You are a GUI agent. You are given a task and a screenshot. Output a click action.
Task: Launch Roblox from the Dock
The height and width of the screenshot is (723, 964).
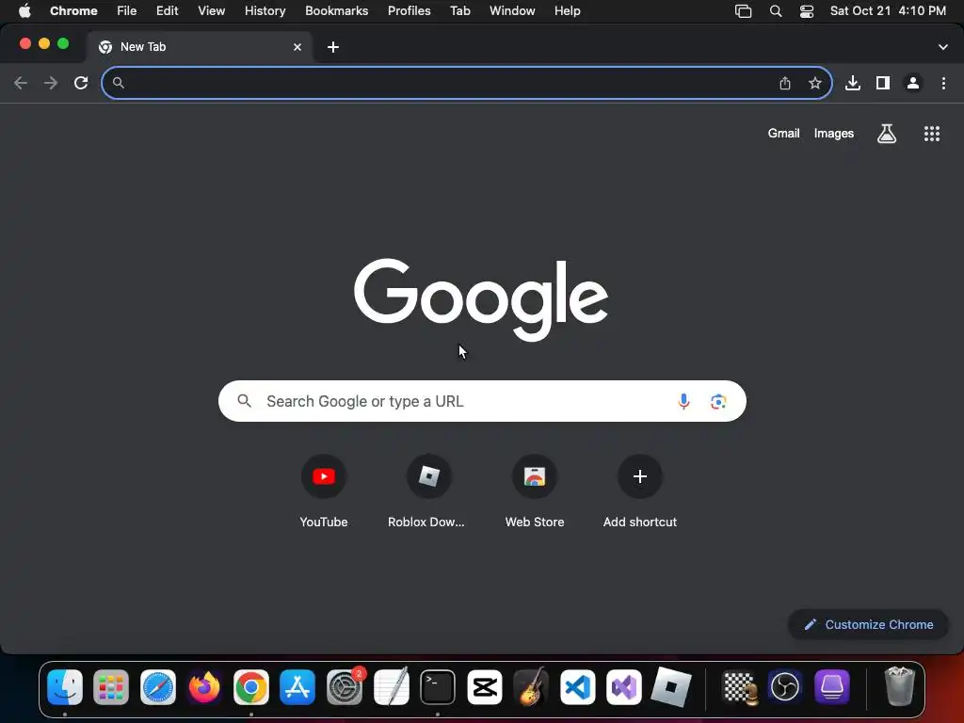click(x=670, y=686)
